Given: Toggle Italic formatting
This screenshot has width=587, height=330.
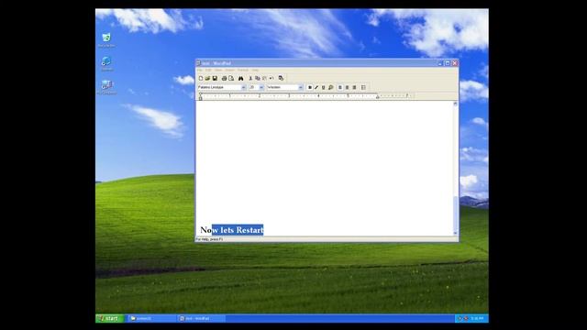Looking at the screenshot, I should (x=316, y=87).
